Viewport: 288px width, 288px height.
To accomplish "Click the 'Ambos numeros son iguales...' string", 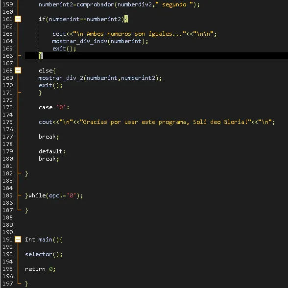I will 129,34.
